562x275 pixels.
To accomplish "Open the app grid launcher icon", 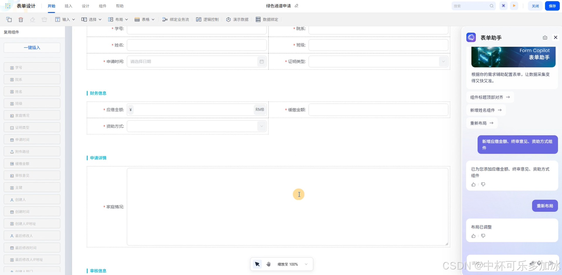I will 8,6.
